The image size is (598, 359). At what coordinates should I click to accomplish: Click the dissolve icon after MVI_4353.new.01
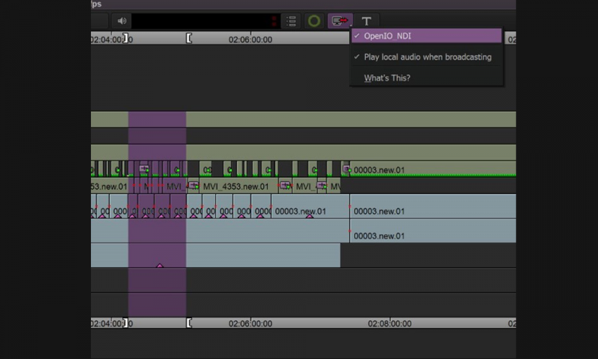285,185
